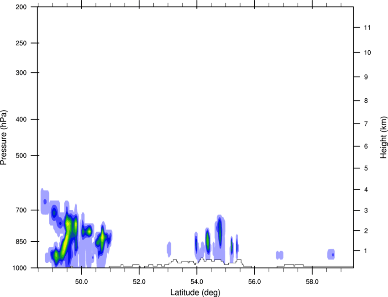
Task: Click the 7 km height label
Action: [366, 124]
